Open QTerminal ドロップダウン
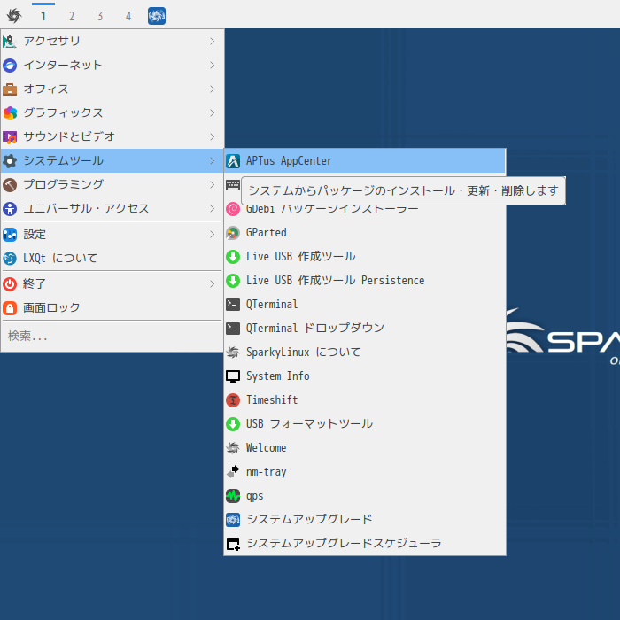 [x=365, y=329]
